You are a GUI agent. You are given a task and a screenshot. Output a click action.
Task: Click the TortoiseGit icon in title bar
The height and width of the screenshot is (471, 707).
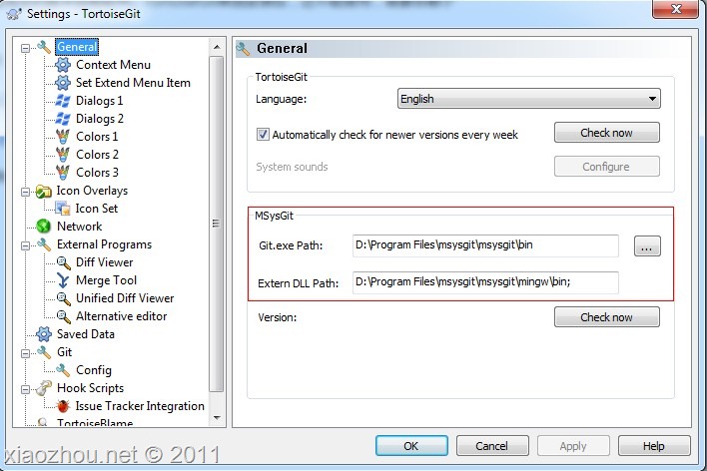[x=14, y=14]
